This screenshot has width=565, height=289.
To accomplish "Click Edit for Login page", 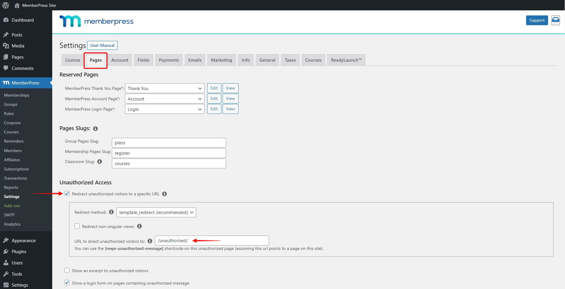I will pos(214,109).
